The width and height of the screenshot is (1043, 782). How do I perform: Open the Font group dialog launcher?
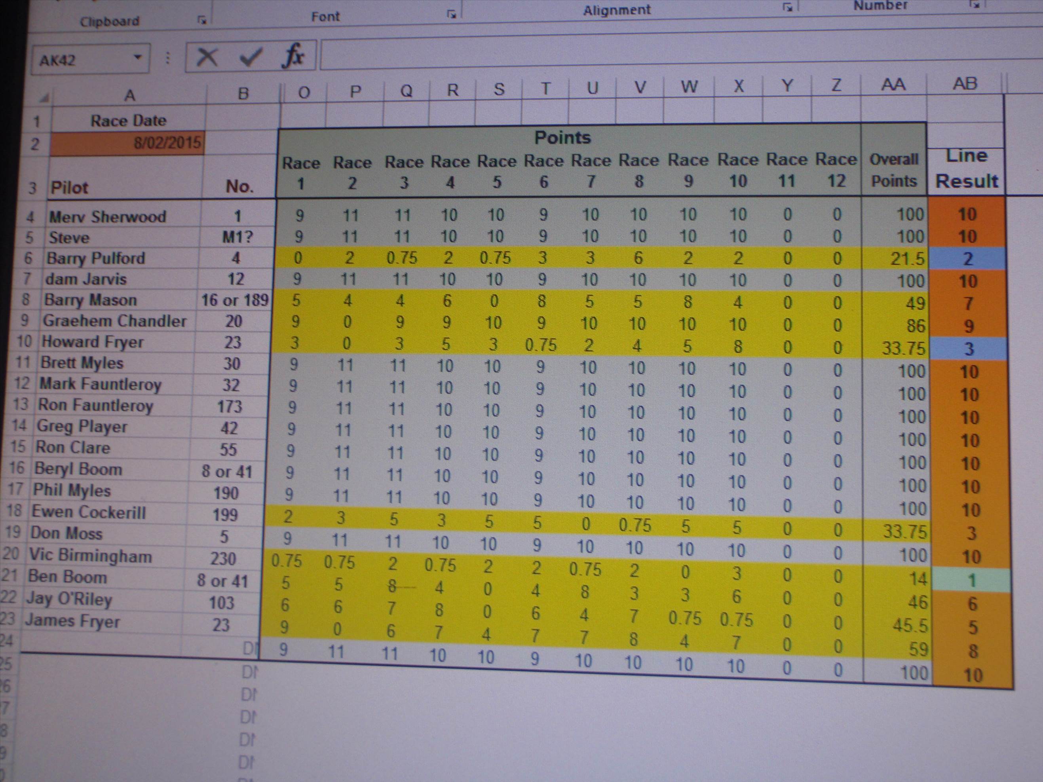(x=451, y=14)
